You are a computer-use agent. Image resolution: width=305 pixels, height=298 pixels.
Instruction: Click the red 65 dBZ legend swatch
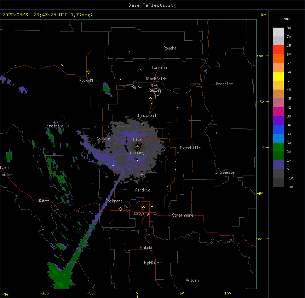(x=278, y=50)
